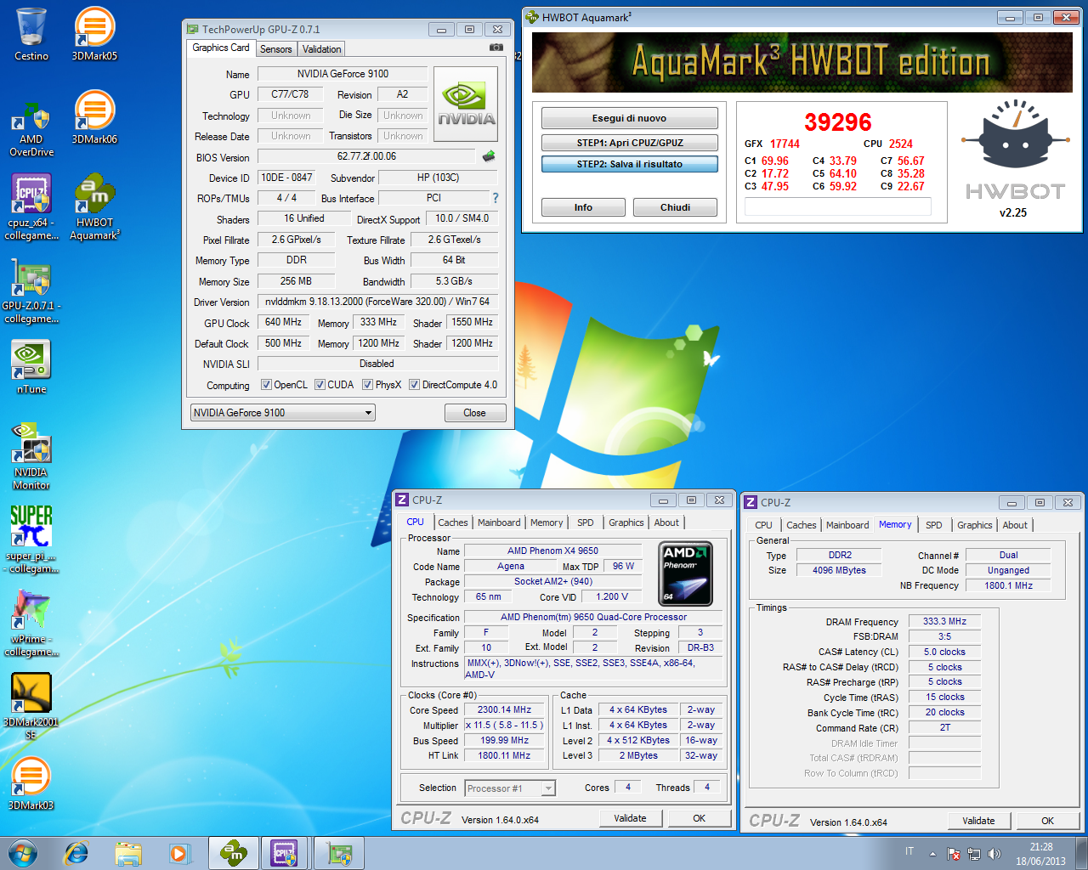Open Windows Media Player from the taskbar
The height and width of the screenshot is (870, 1088).
[x=179, y=853]
